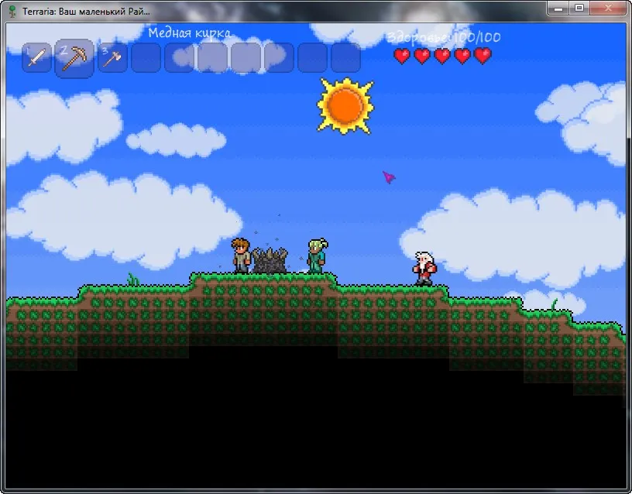This screenshot has width=632, height=494.
Task: Click the 'Медная кирка' item name label
Action: (x=190, y=33)
